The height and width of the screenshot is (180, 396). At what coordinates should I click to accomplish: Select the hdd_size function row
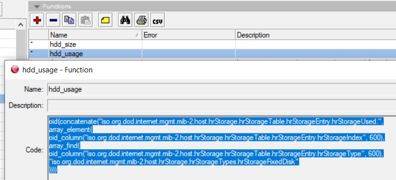pos(212,45)
